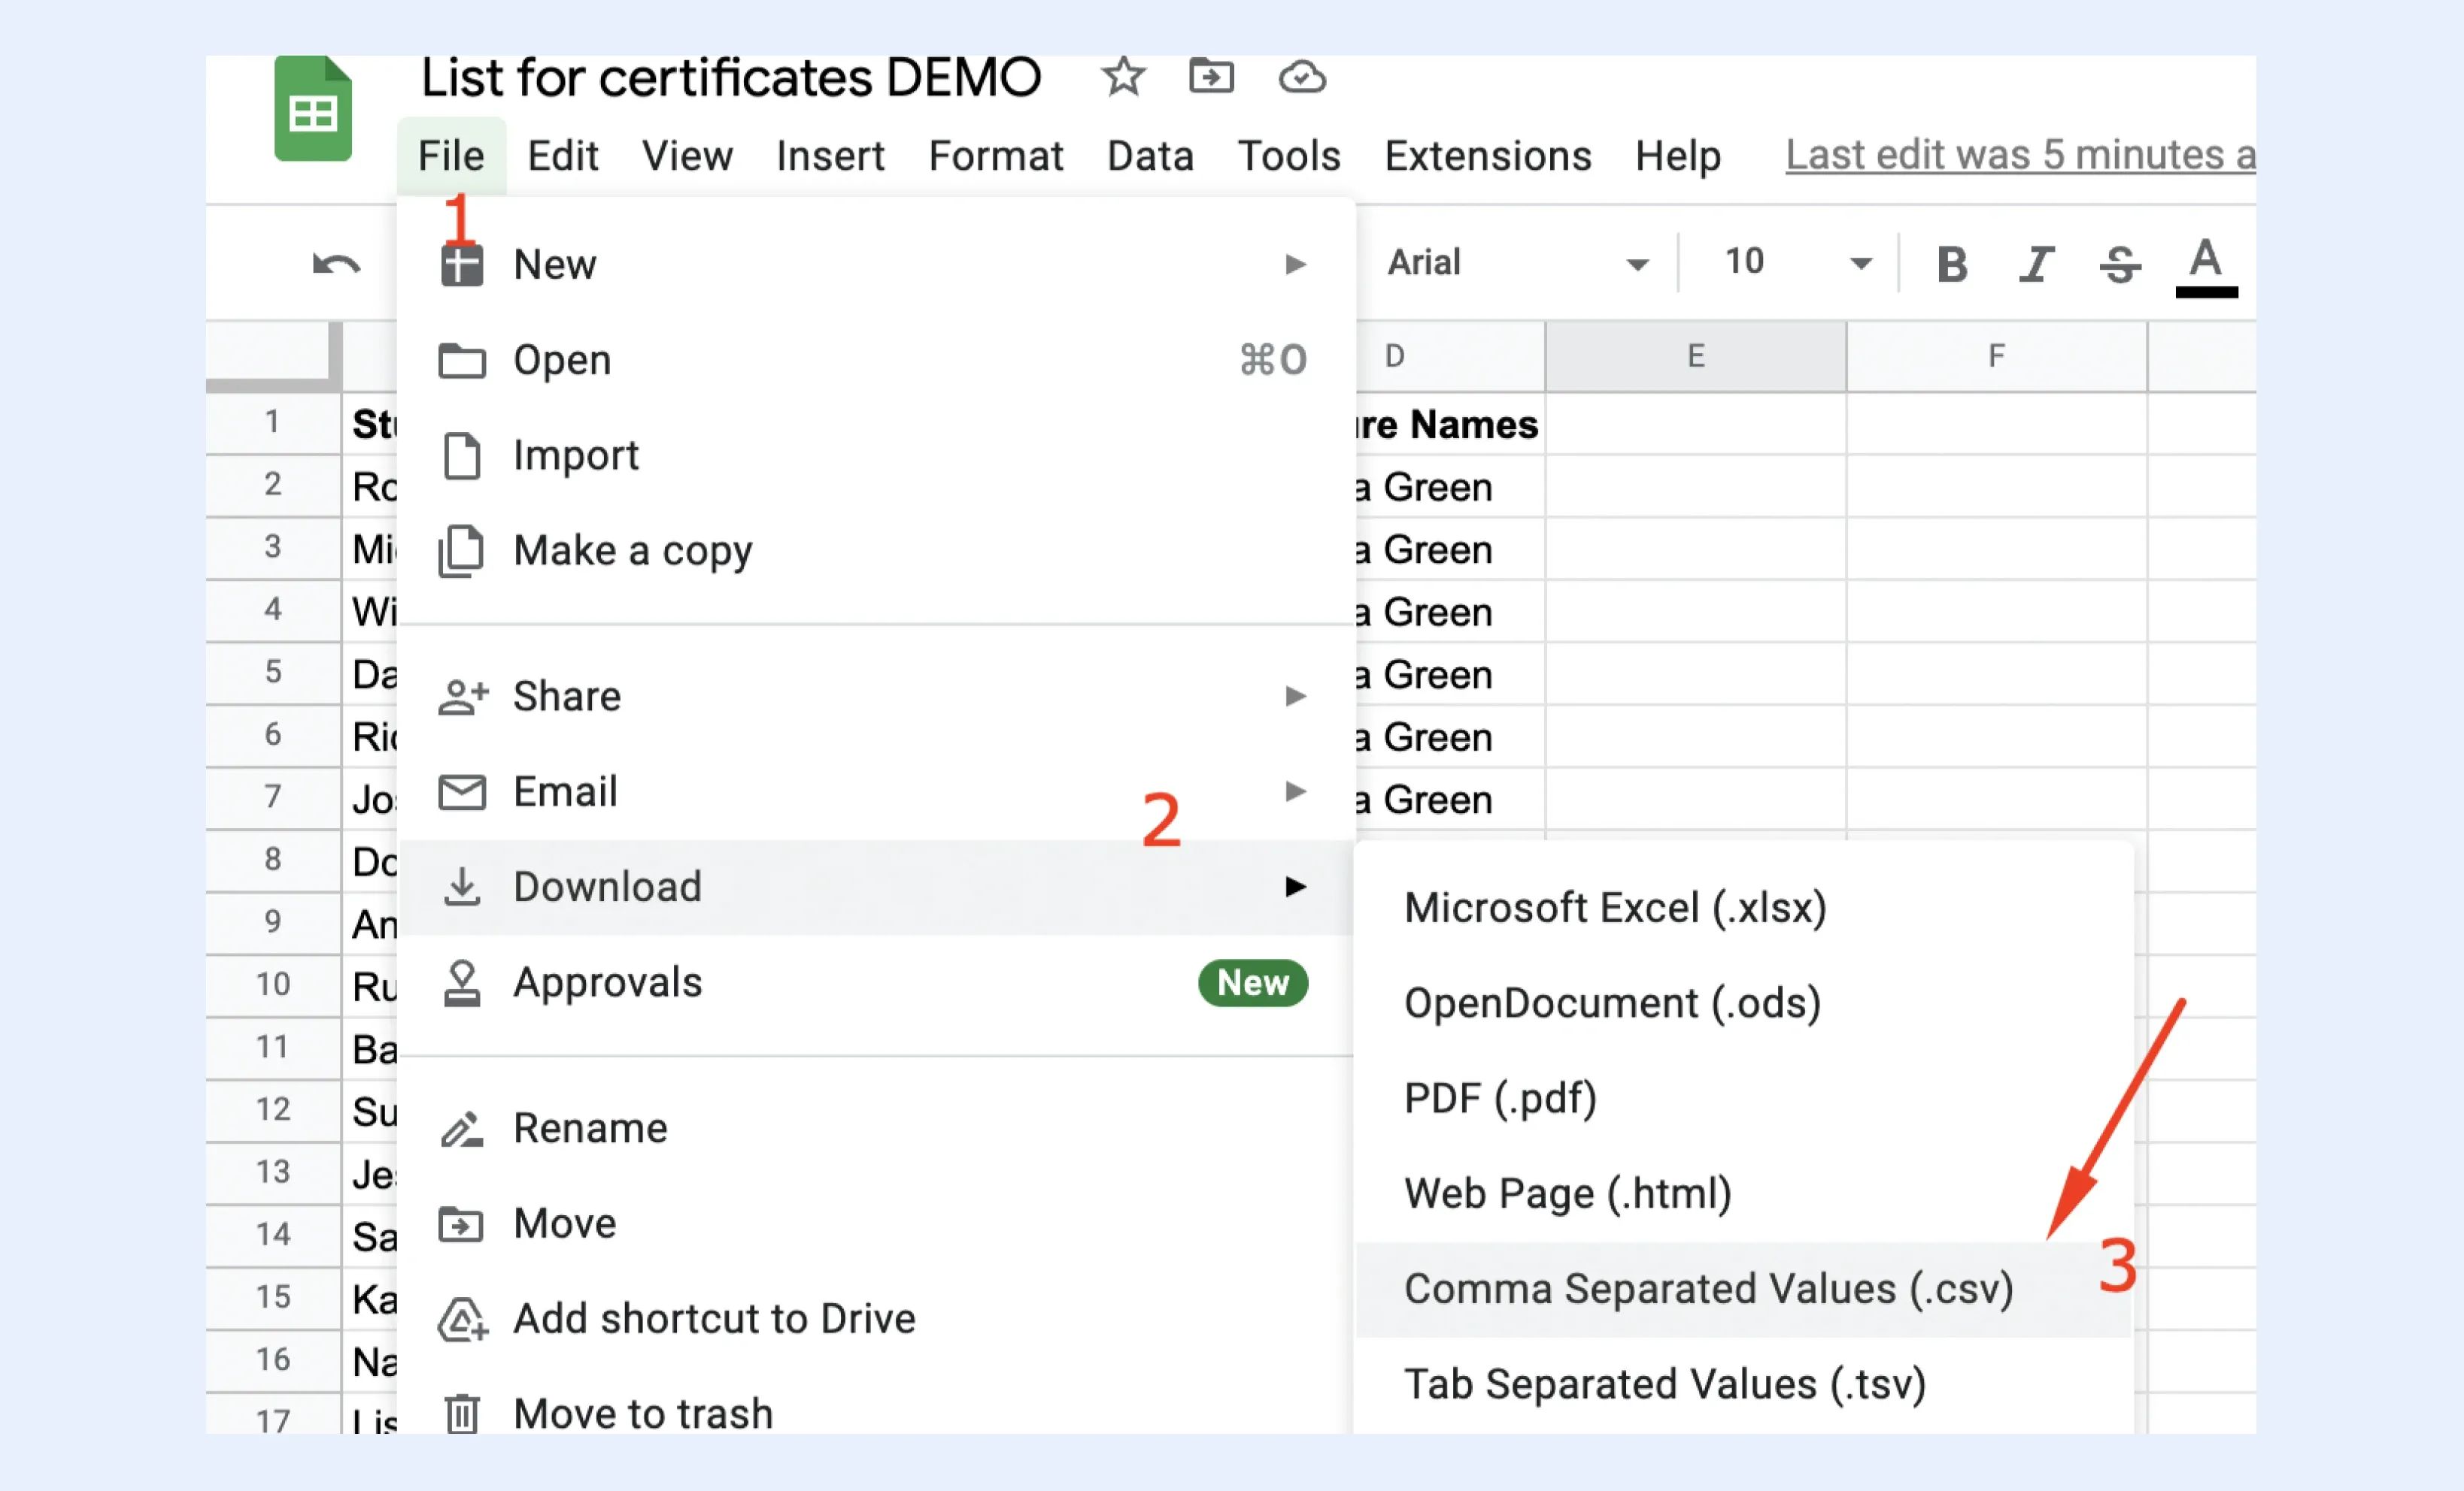This screenshot has height=1491, width=2464.
Task: Download as PDF (.pdf)
Action: 1744,1098
